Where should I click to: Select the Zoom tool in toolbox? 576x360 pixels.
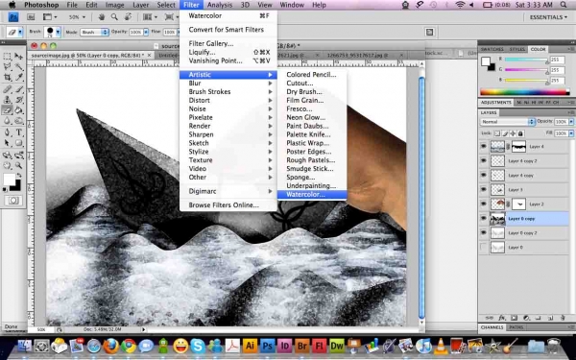[19, 166]
